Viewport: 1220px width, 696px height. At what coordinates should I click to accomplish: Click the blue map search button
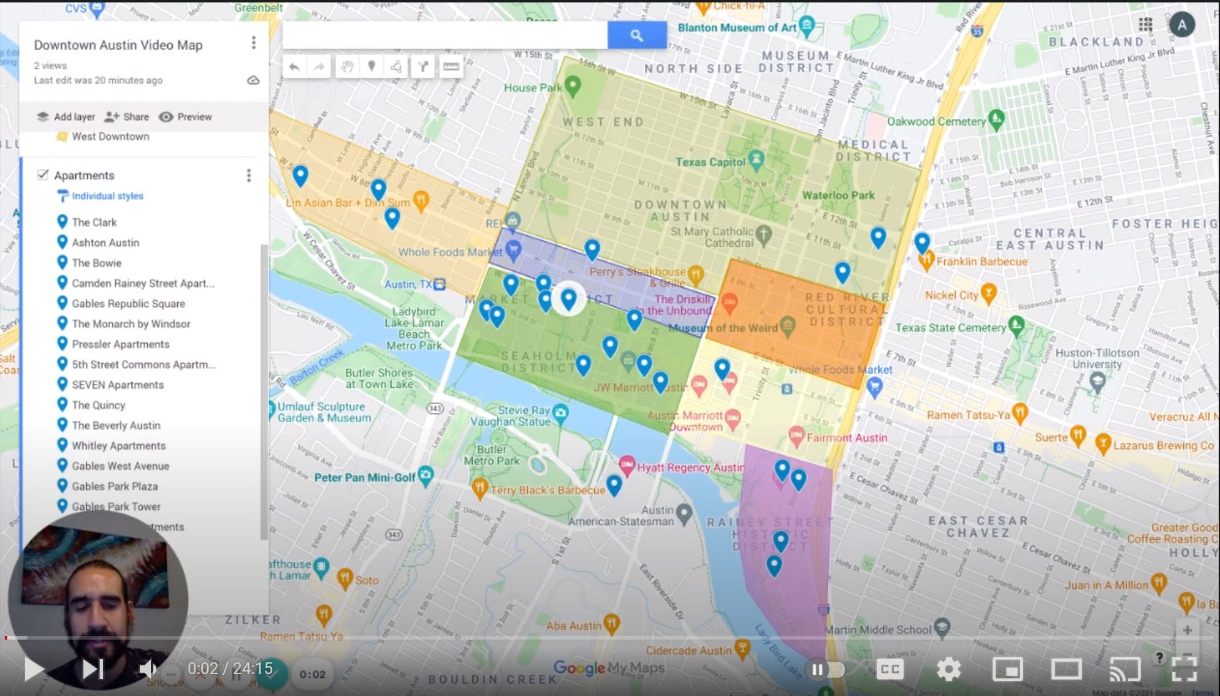(x=636, y=36)
